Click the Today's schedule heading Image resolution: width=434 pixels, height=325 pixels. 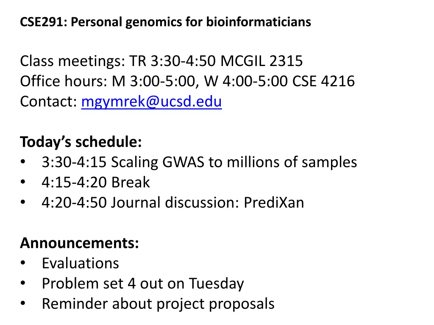click(81, 142)
